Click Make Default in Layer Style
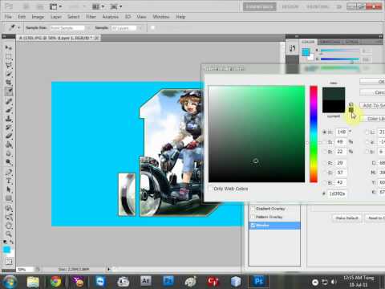Screen dimensions: 385x289 346,218
